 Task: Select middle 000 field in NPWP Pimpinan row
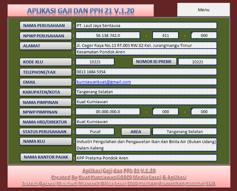[165, 112]
